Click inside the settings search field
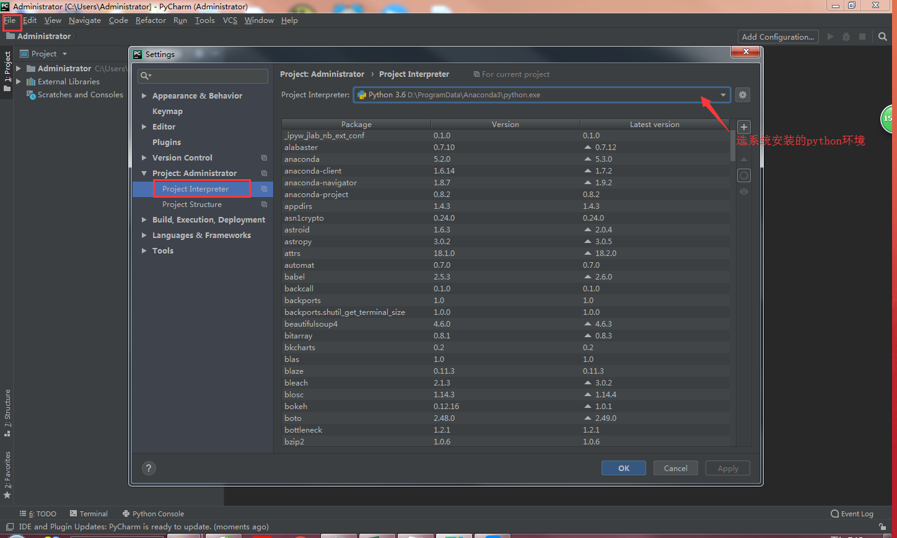This screenshot has height=538, width=897. click(203, 76)
